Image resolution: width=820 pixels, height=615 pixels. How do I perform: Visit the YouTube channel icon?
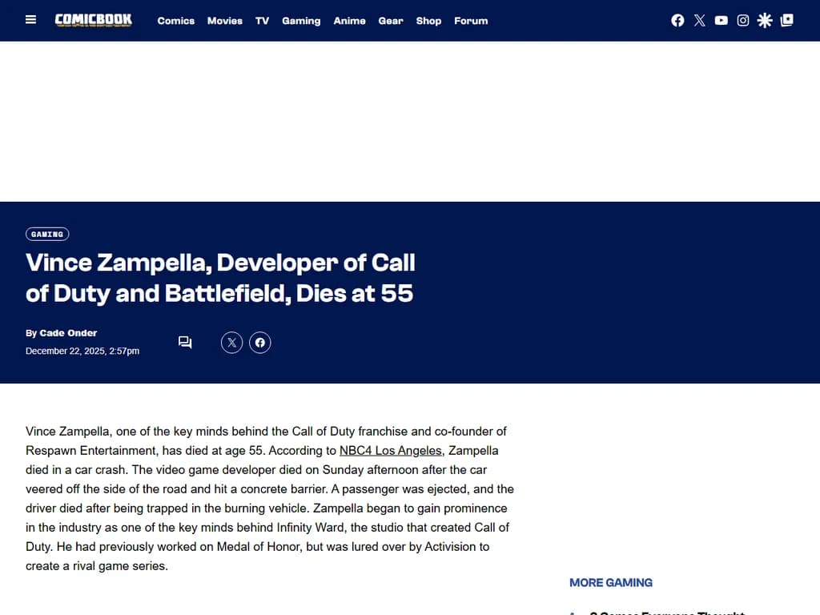click(x=722, y=21)
